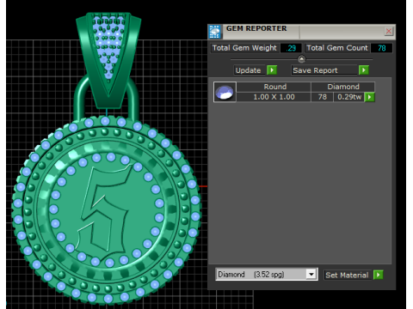Click the "Round" shape cell
This screenshot has width=413, height=309.
pyautogui.click(x=274, y=87)
